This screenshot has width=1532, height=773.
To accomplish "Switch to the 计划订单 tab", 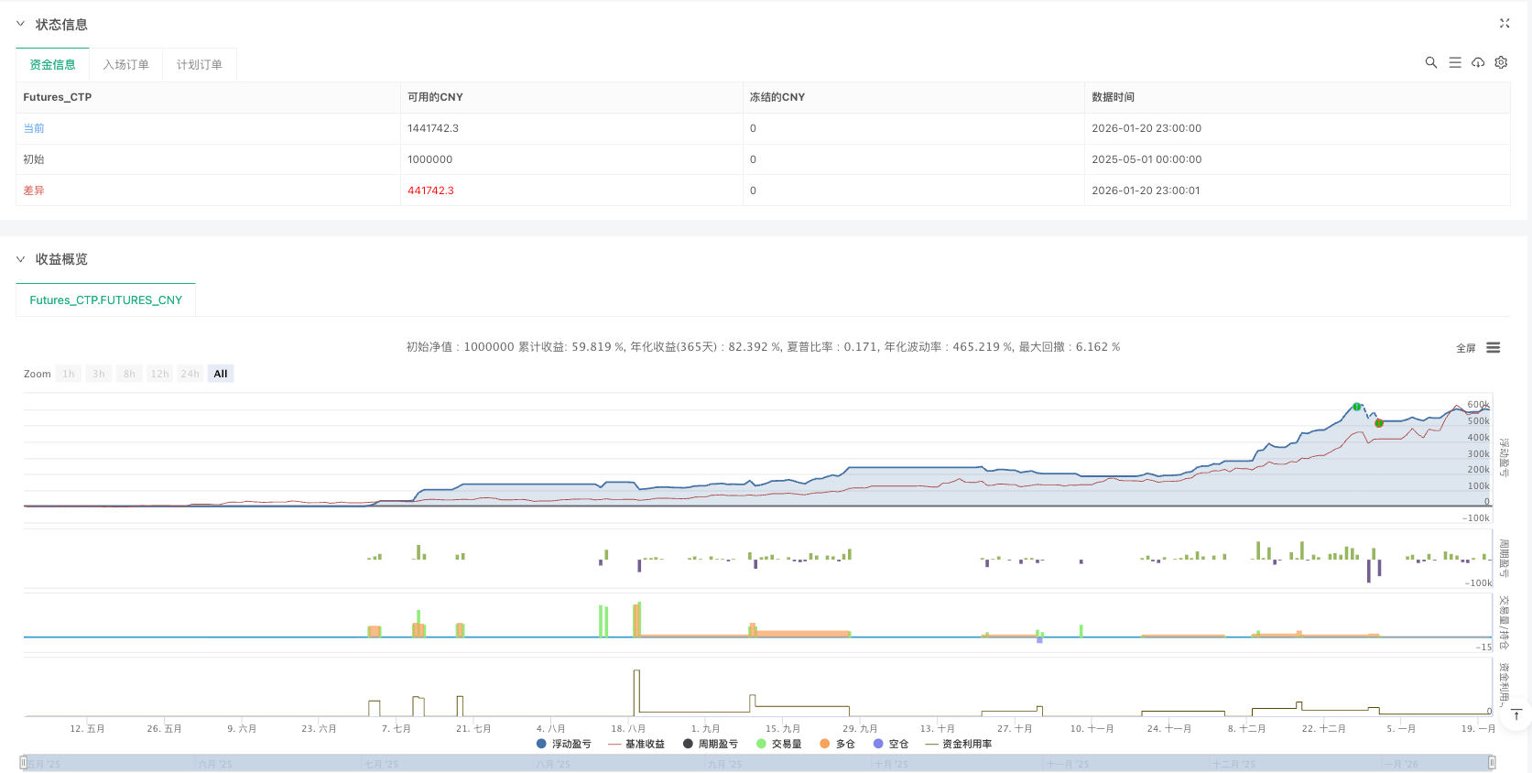I will (199, 65).
